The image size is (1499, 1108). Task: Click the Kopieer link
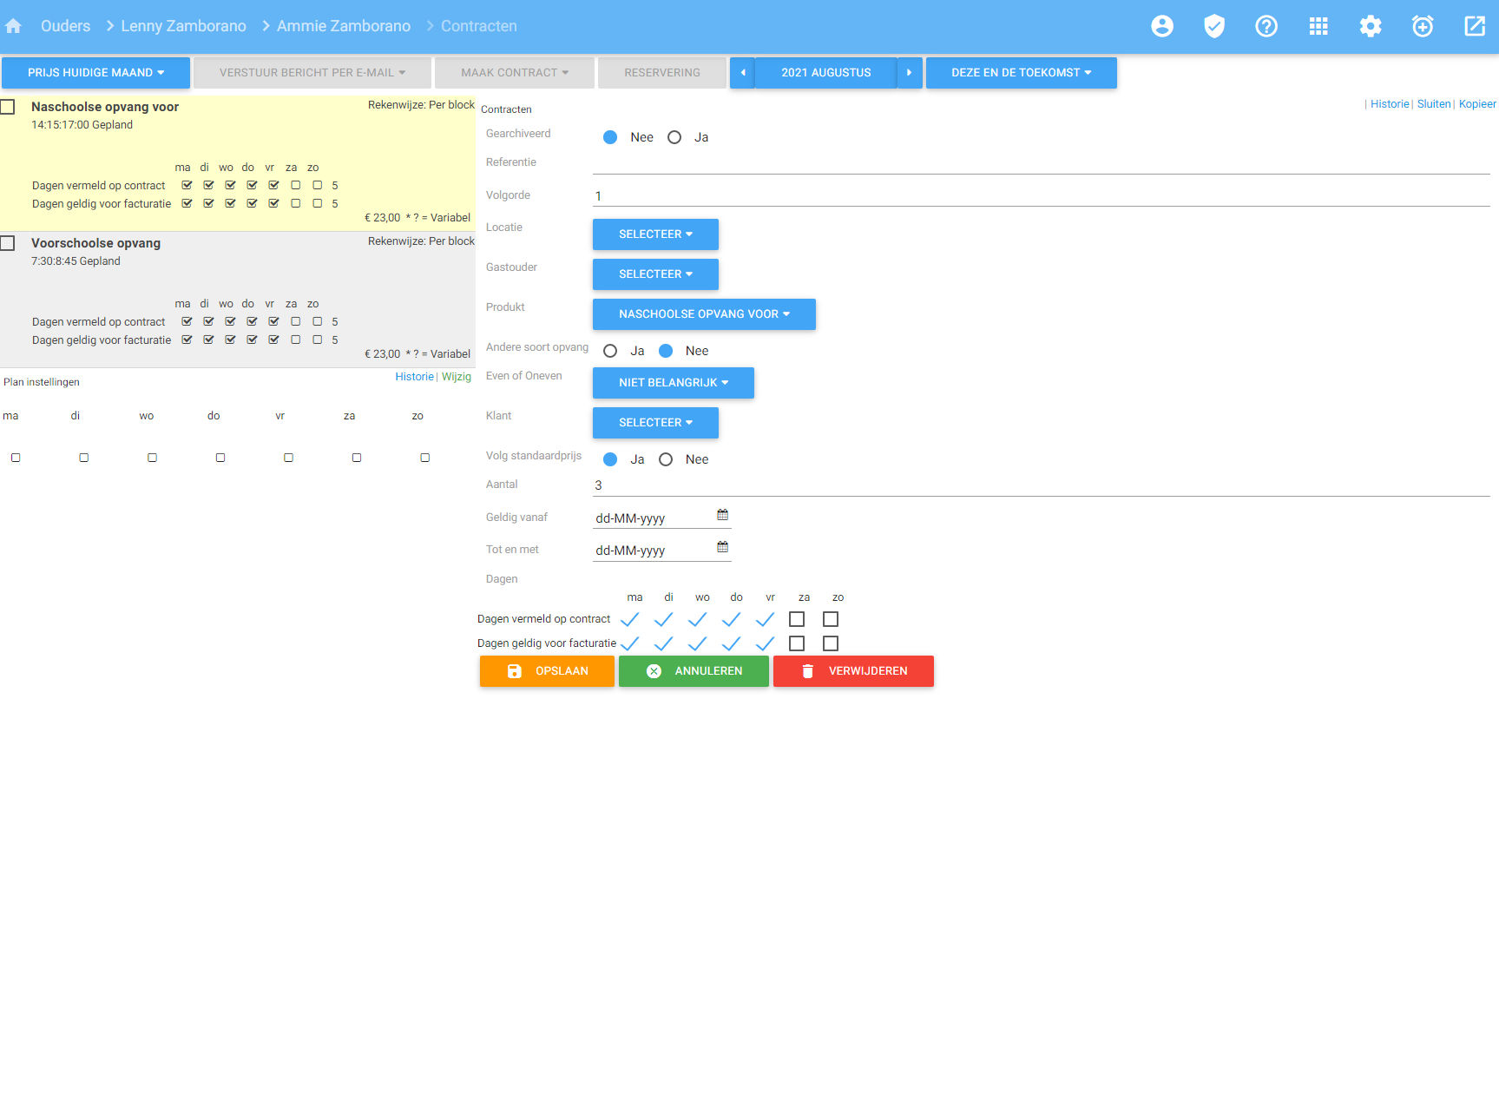coord(1476,104)
